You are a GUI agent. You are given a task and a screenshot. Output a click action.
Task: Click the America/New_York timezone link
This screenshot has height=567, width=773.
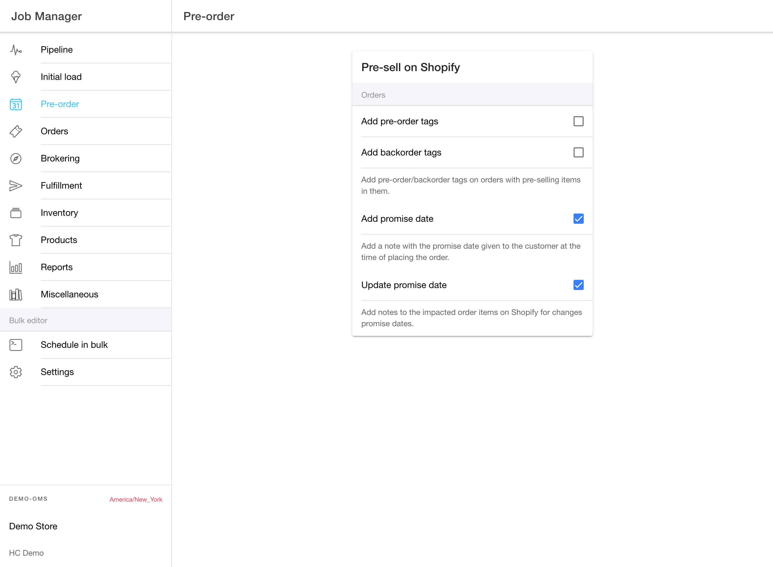[136, 499]
